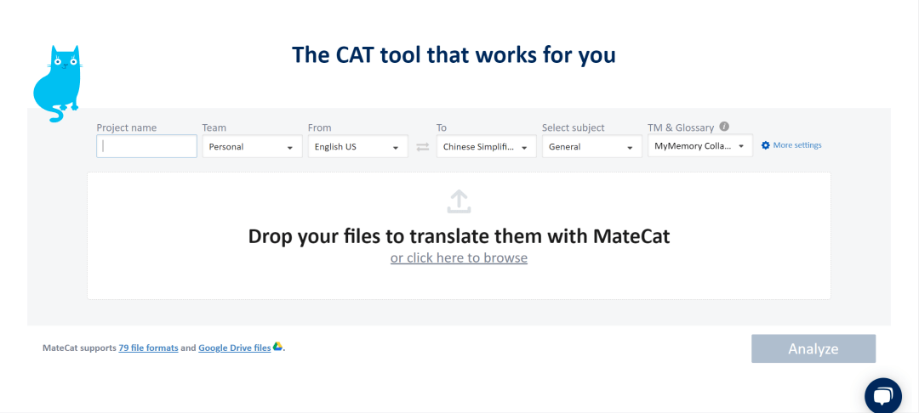Image resolution: width=919 pixels, height=413 pixels.
Task: Open the To Chinese Simplified dropdown
Action: pyautogui.click(x=487, y=146)
